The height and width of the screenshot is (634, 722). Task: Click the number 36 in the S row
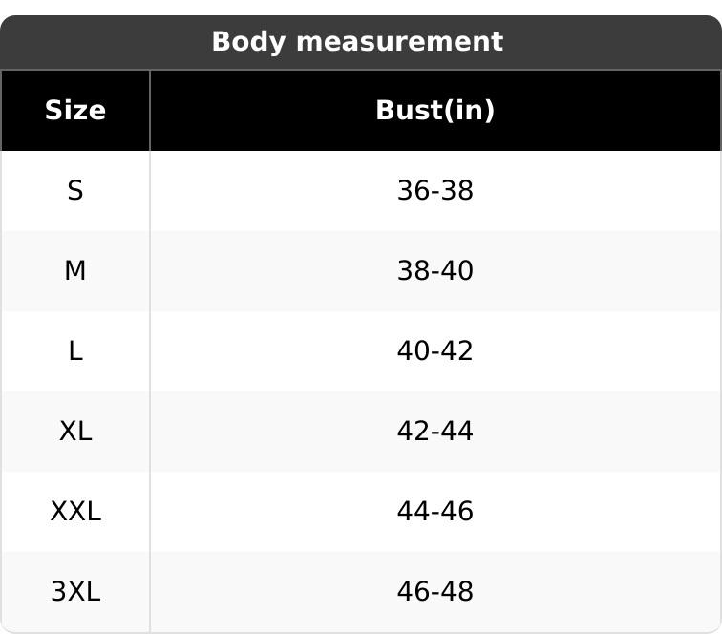[413, 191]
